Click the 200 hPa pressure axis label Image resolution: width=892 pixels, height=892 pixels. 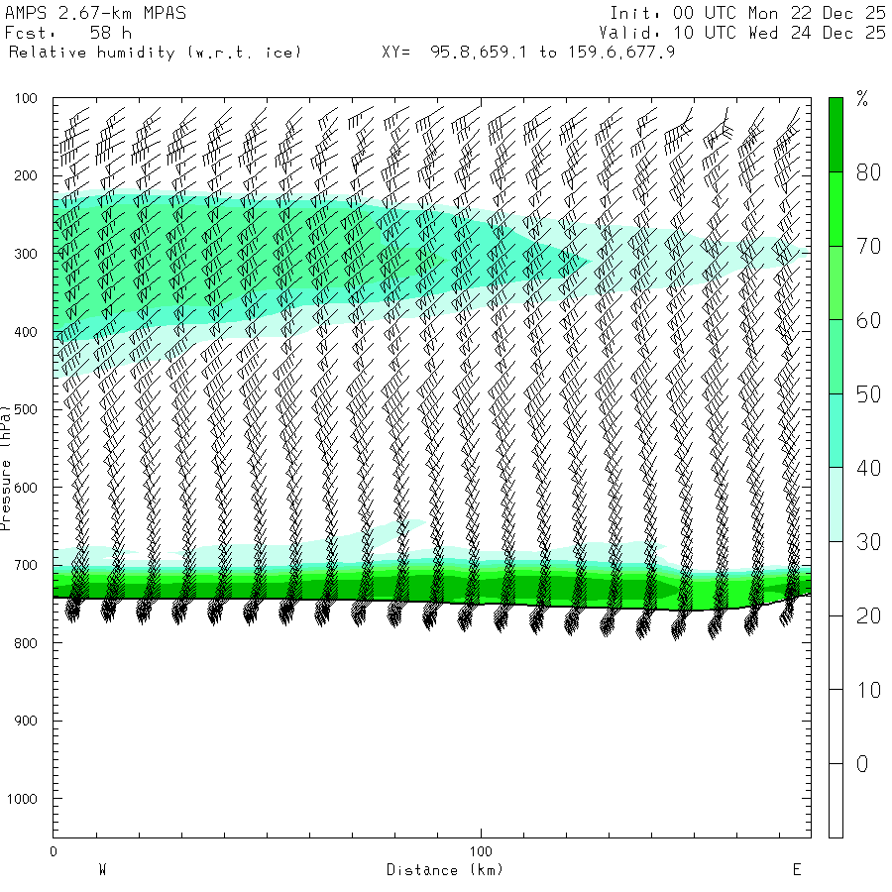[x=26, y=175]
